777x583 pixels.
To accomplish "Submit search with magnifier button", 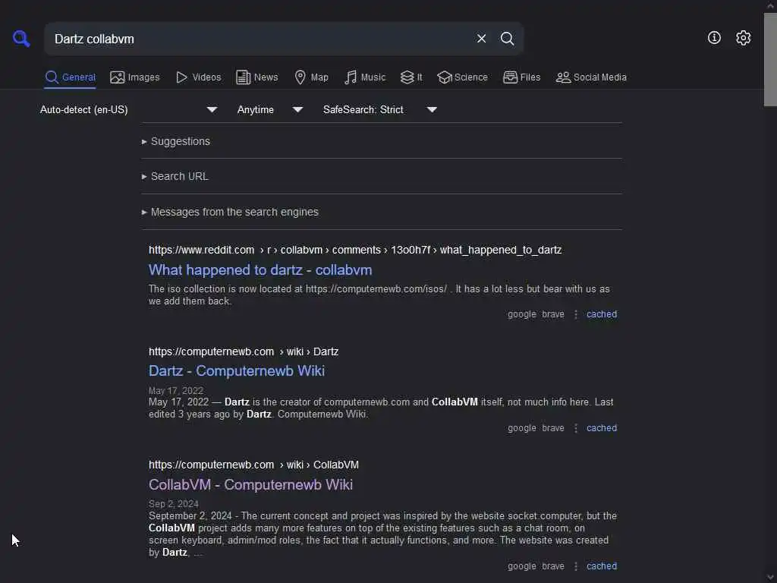I will [507, 39].
